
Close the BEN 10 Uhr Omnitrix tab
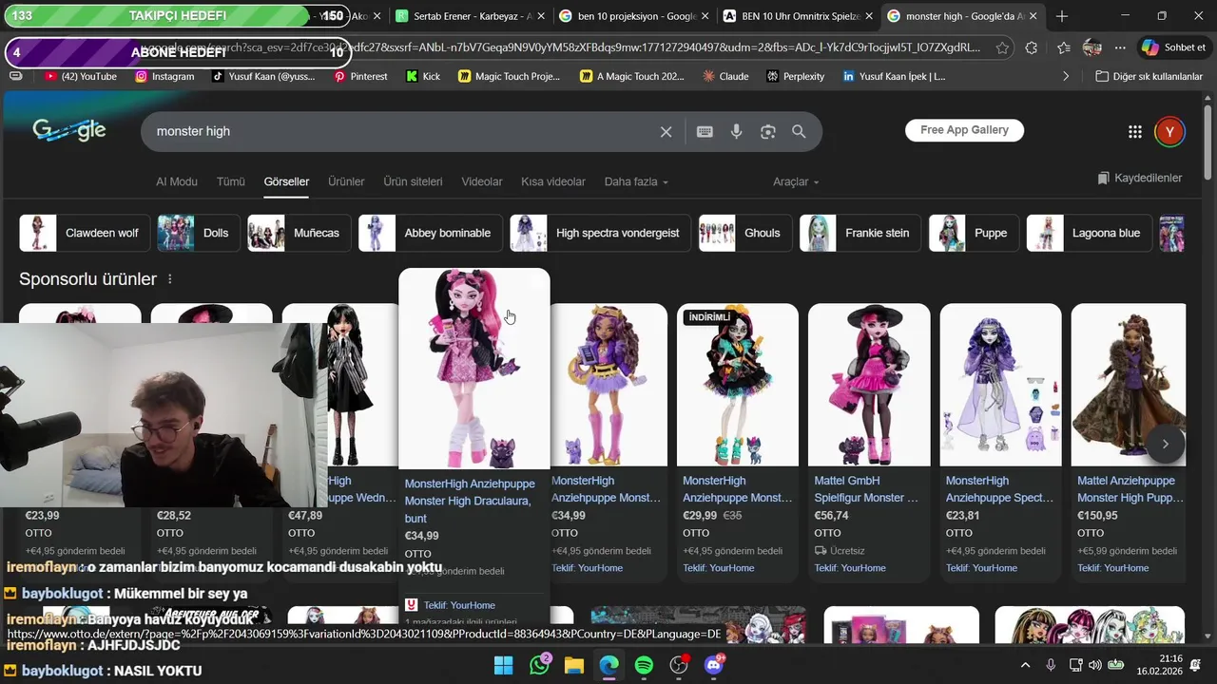[x=869, y=16]
